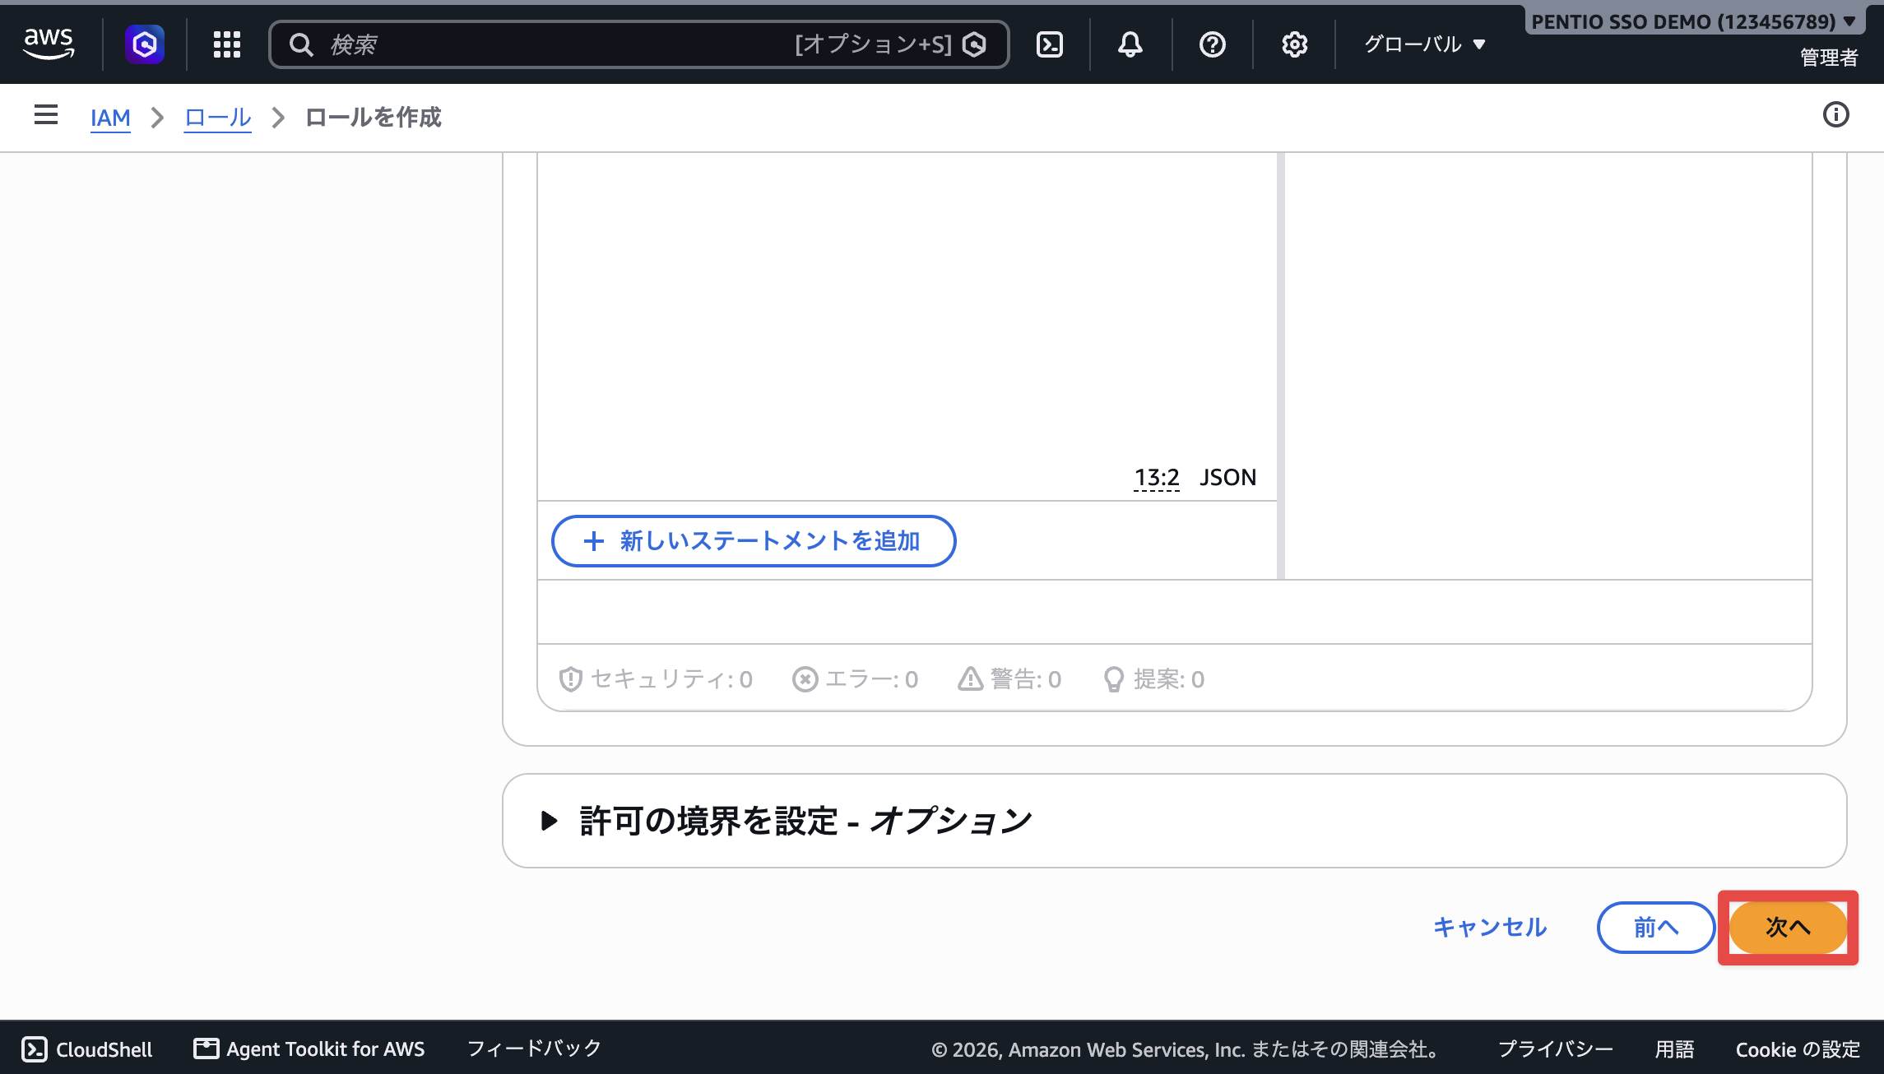Click the 提案: 0 status tab
The width and height of the screenshot is (1884, 1074).
coord(1153,679)
